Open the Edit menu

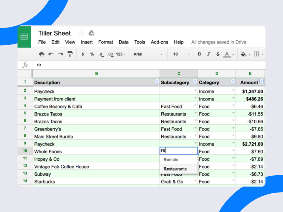point(56,42)
